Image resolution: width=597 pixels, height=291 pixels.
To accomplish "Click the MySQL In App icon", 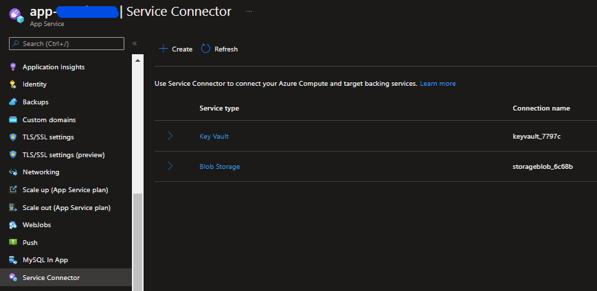I will point(13,260).
